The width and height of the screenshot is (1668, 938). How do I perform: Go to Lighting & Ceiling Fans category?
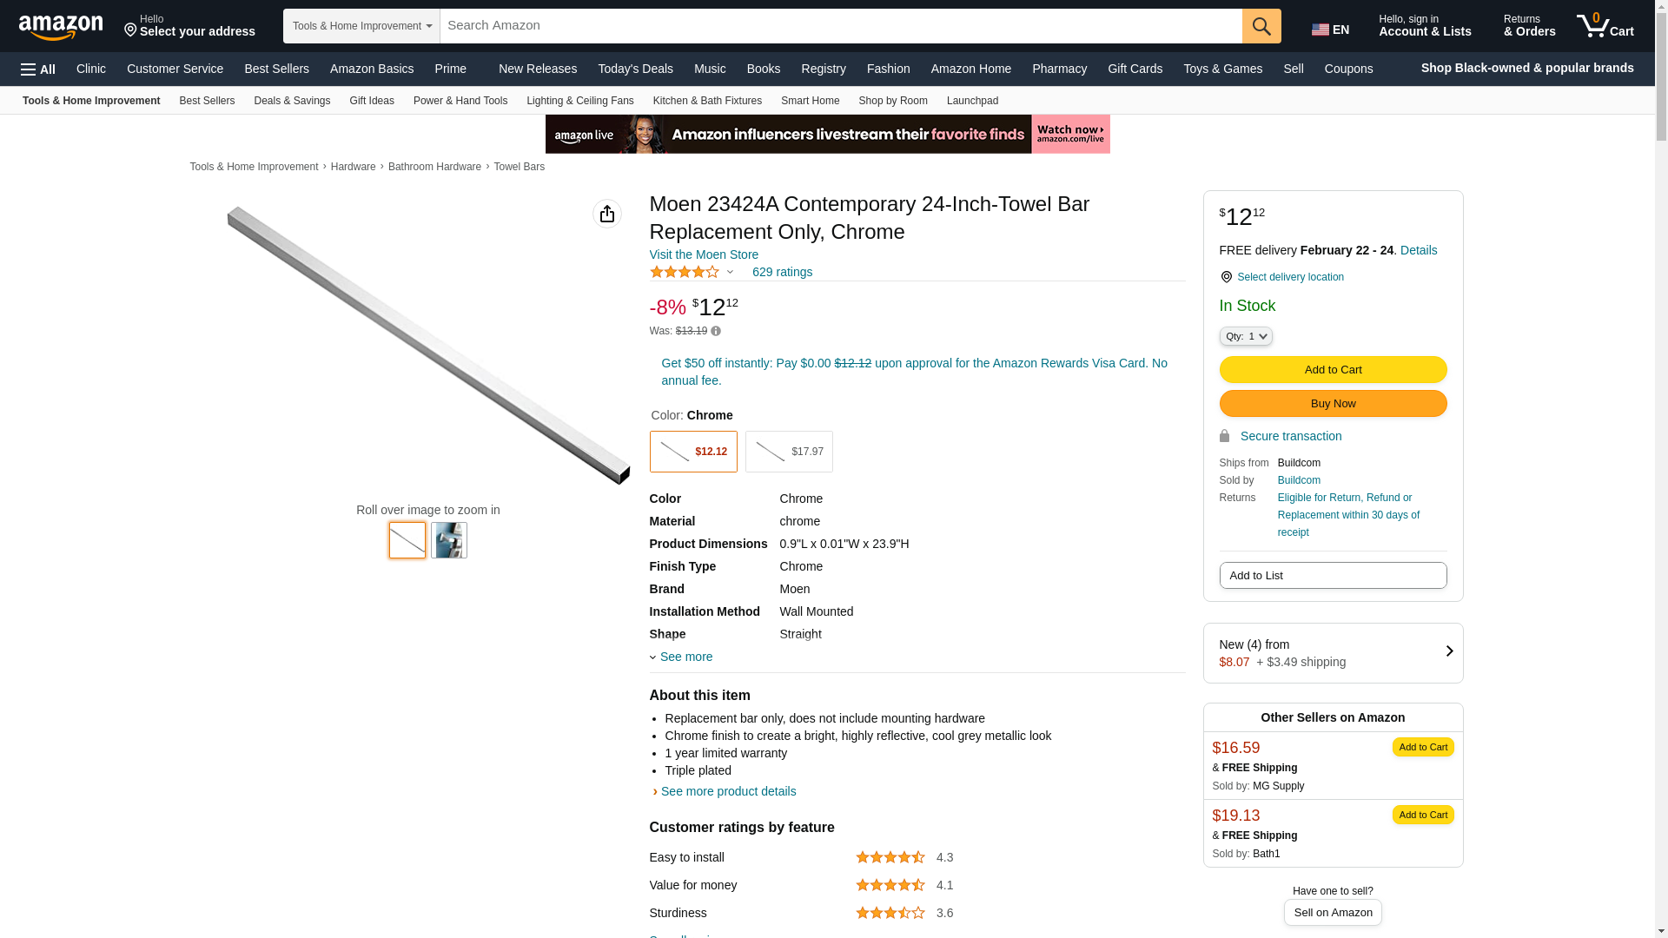pyautogui.click(x=579, y=101)
